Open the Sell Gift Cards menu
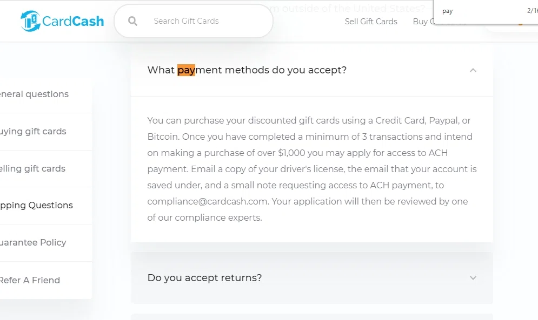 point(371,22)
